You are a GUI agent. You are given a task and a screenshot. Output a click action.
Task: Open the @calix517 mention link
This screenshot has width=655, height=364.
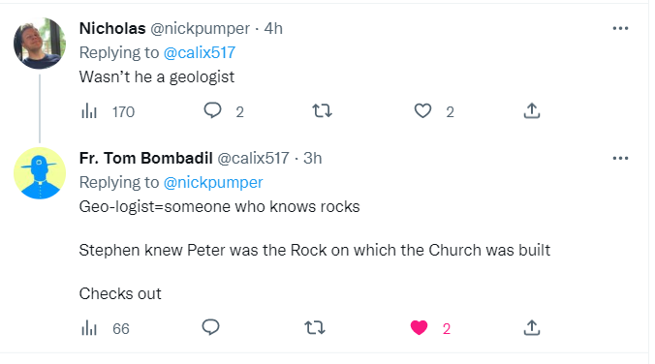point(200,53)
